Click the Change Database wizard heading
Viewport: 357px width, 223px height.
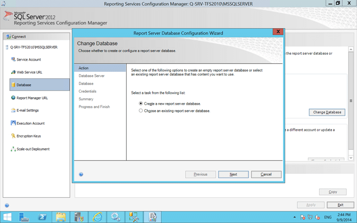coord(97,43)
